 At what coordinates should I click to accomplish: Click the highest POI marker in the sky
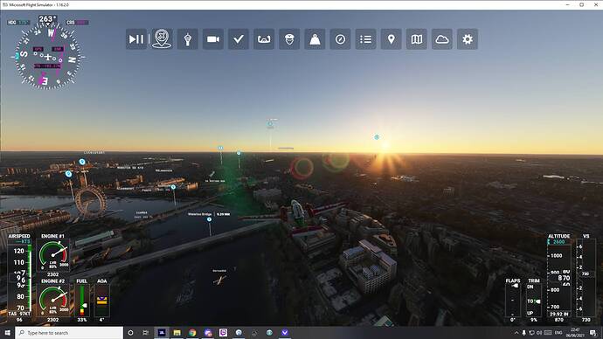click(270, 123)
